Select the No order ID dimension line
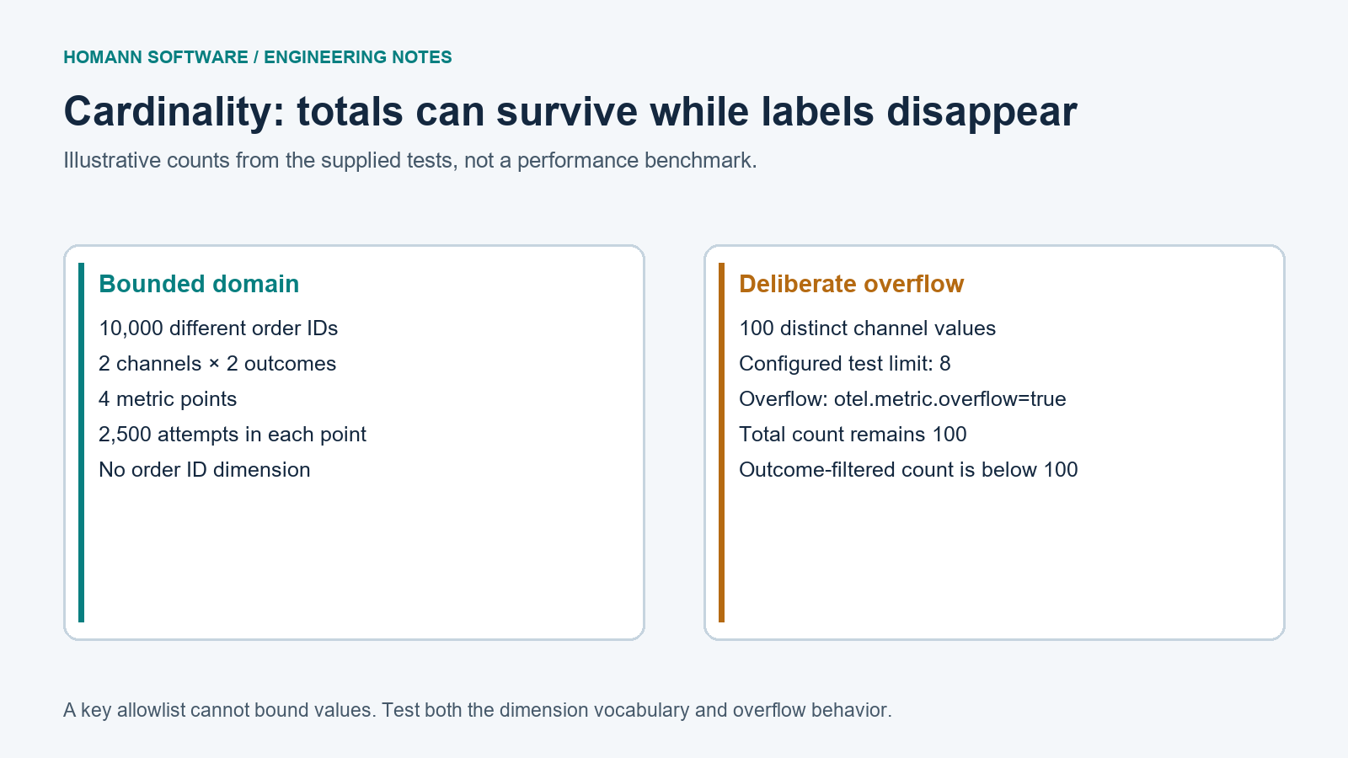 pyautogui.click(x=205, y=469)
